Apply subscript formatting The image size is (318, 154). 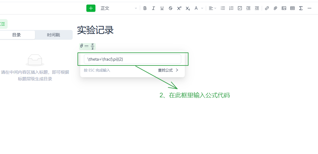[x=188, y=8]
